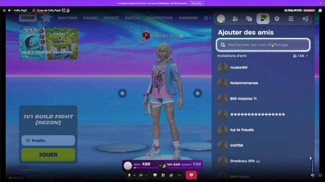
Task: Open the messages chat icon
Action: point(249,19)
